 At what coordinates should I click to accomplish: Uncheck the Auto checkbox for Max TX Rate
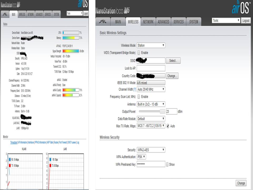click(168, 126)
